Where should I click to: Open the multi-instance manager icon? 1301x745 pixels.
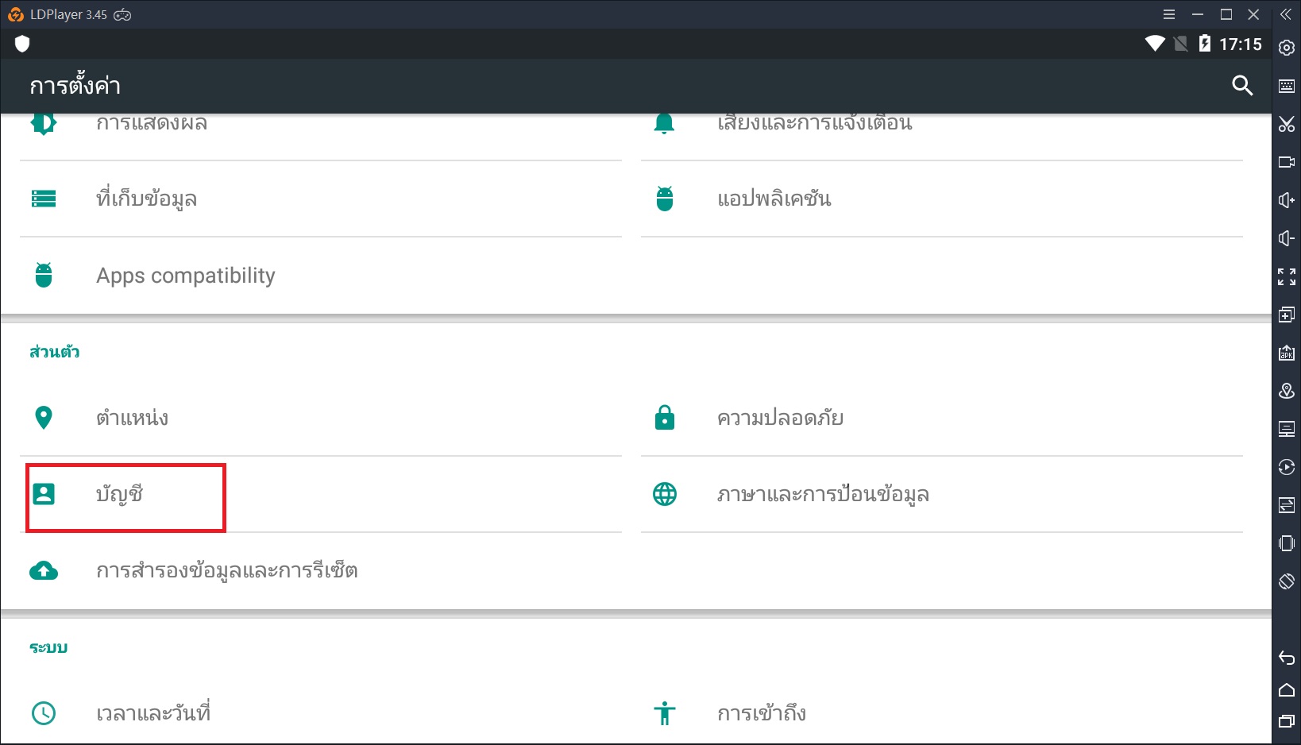pos(1287,315)
